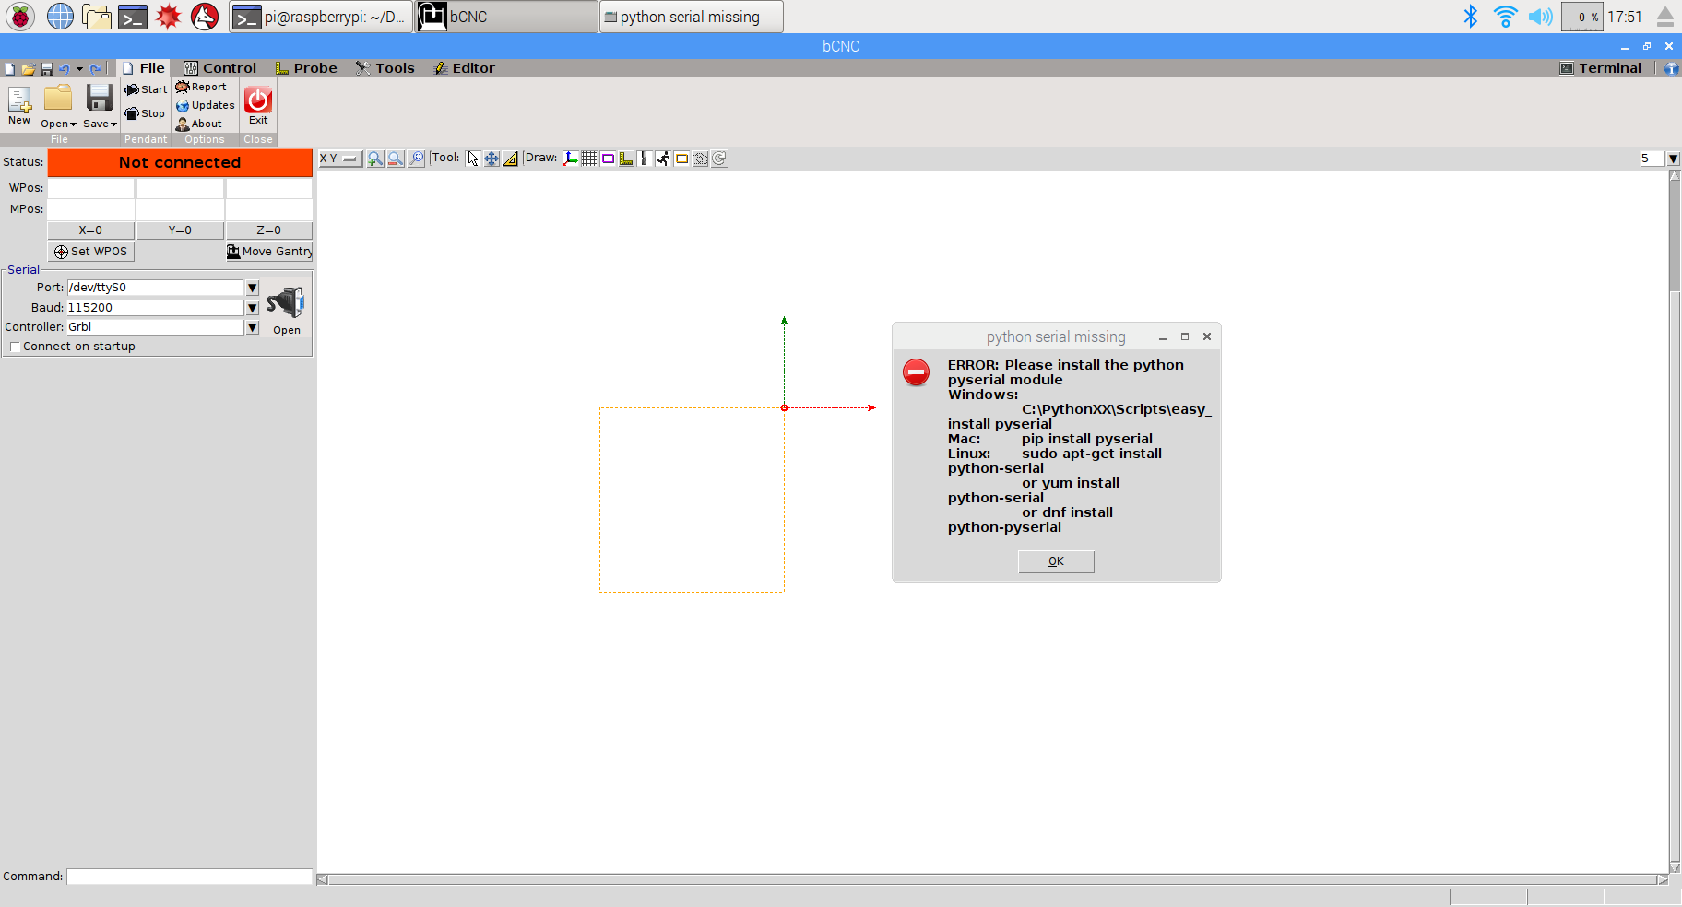Expand the Baud rate dropdown arrow

point(253,308)
